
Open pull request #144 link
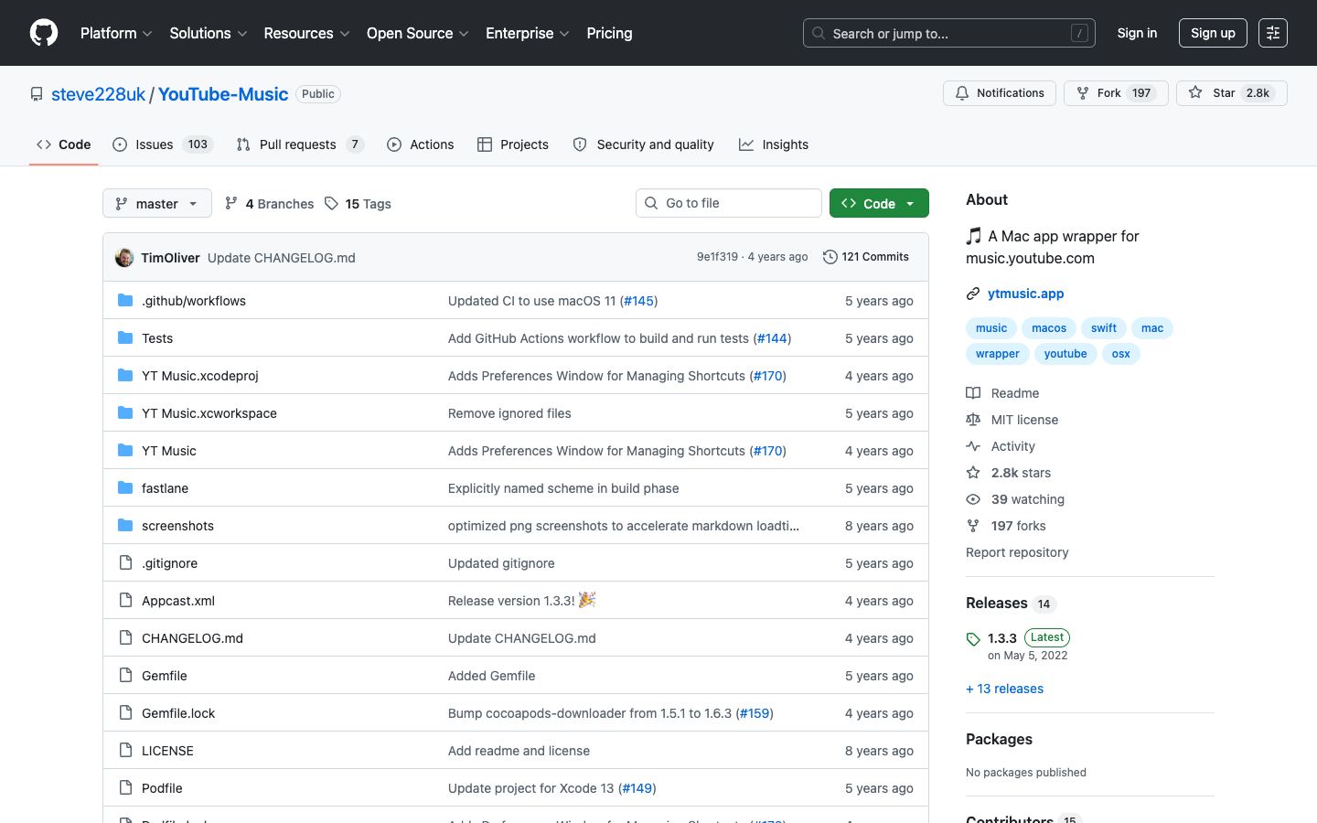click(772, 338)
